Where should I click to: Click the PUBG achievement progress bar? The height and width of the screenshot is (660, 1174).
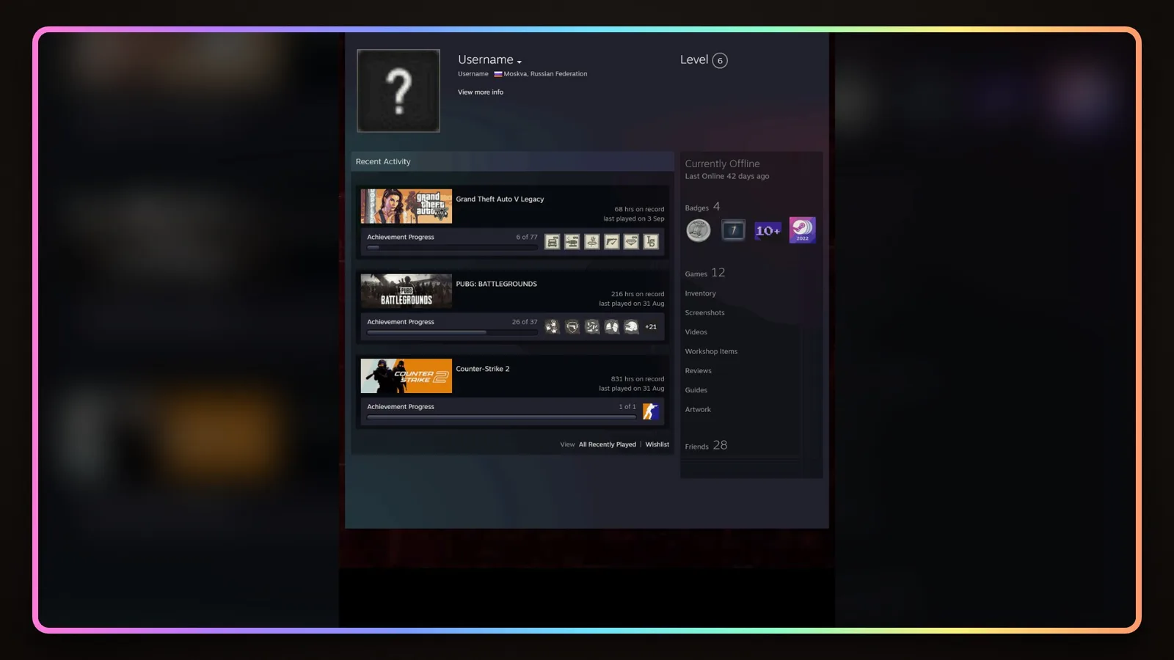click(x=452, y=332)
